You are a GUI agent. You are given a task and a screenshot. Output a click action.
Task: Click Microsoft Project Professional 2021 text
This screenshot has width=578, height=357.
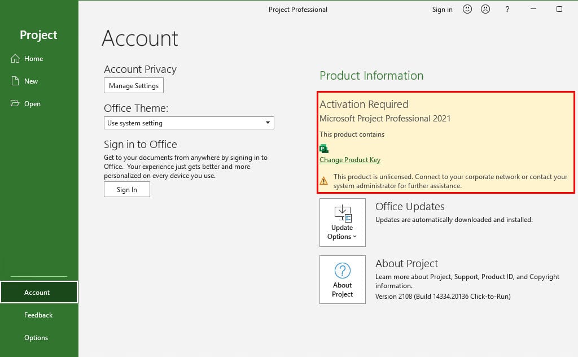[x=385, y=119]
